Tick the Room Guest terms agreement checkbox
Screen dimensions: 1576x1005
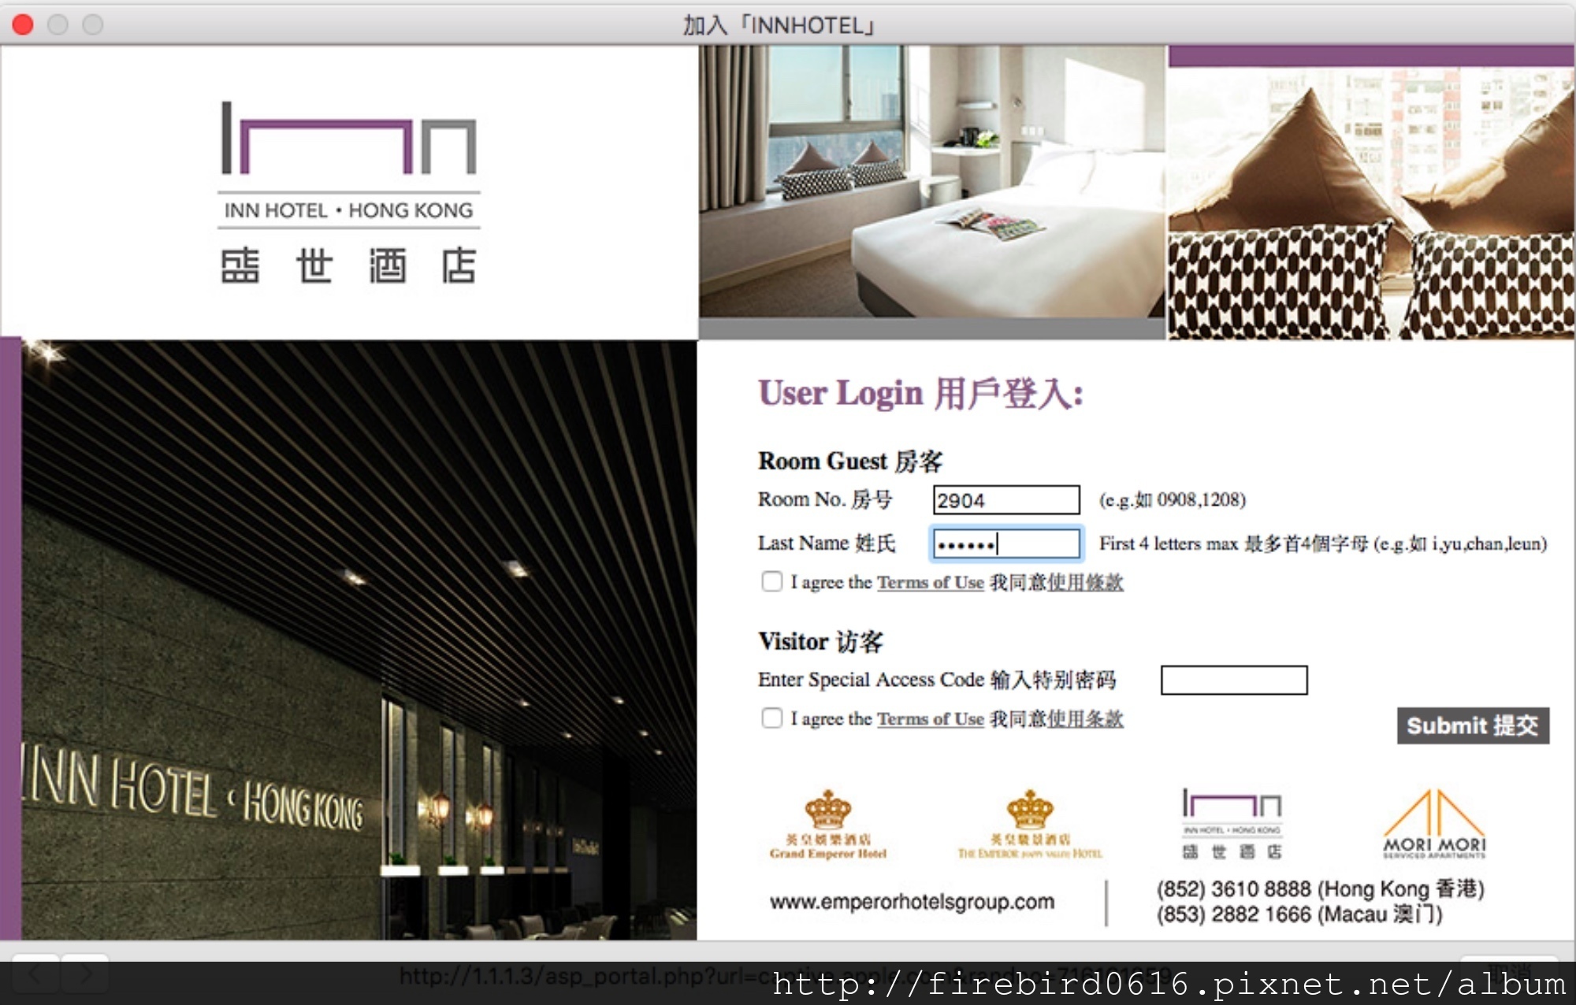point(771,581)
